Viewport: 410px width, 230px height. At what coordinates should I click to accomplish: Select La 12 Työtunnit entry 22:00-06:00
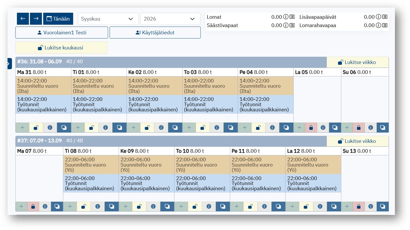[x=313, y=183]
